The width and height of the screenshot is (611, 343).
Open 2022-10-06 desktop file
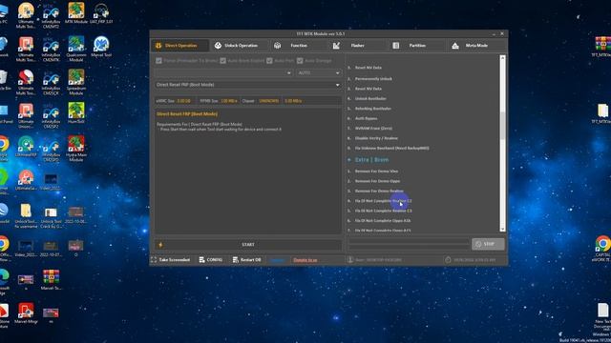[76, 214]
